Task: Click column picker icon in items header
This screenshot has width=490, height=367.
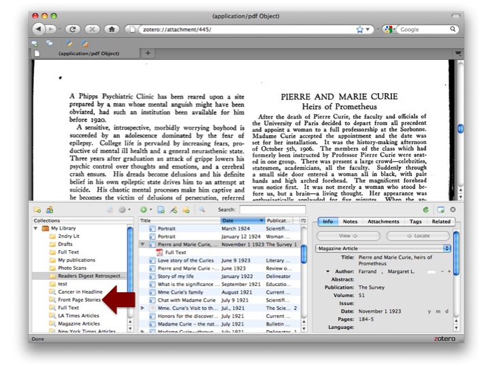Action: 304,221
